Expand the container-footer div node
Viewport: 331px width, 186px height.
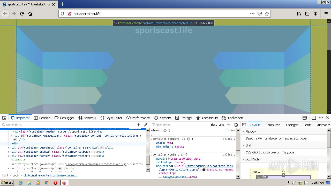(x=8, y=156)
